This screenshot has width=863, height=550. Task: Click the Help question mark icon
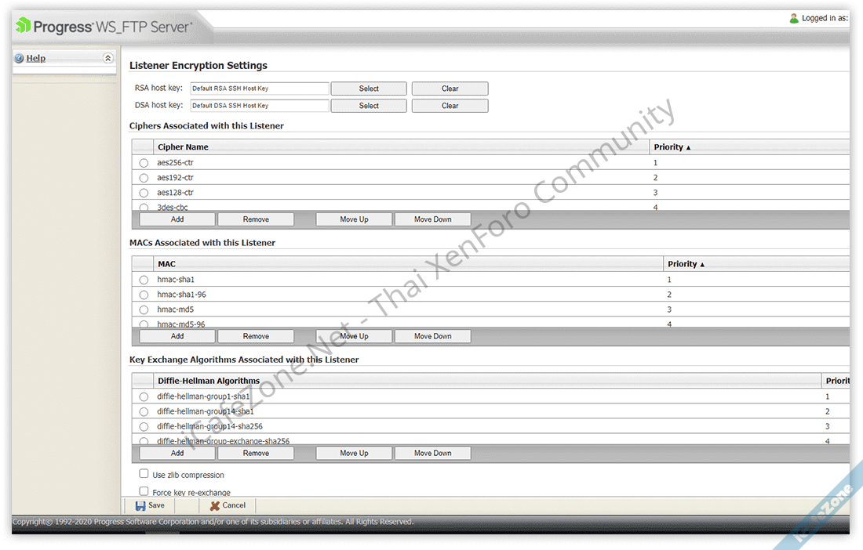pyautogui.click(x=19, y=58)
